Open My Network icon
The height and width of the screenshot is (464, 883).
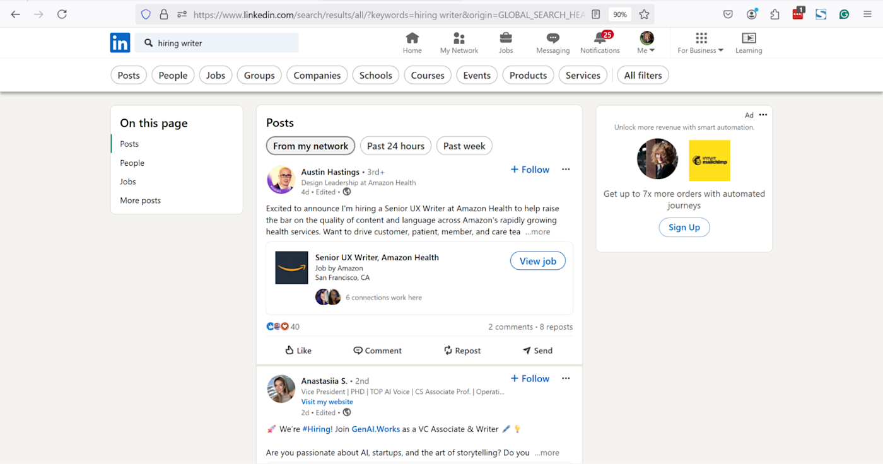coord(459,43)
